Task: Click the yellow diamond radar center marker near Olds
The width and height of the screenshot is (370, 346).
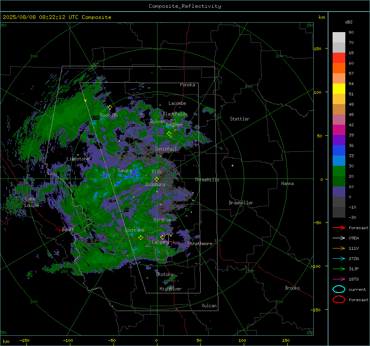Action: click(157, 179)
